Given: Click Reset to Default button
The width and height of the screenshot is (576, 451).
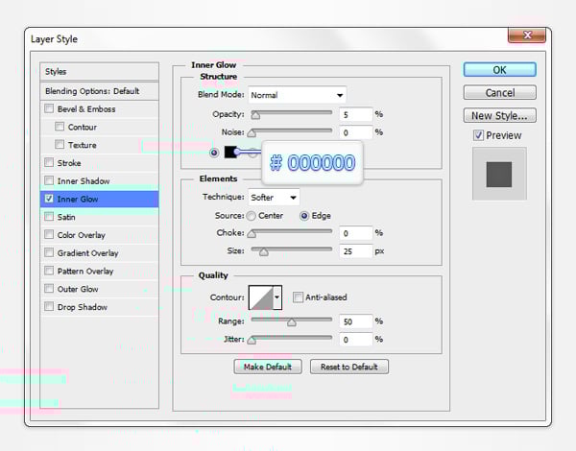Looking at the screenshot, I should [348, 367].
